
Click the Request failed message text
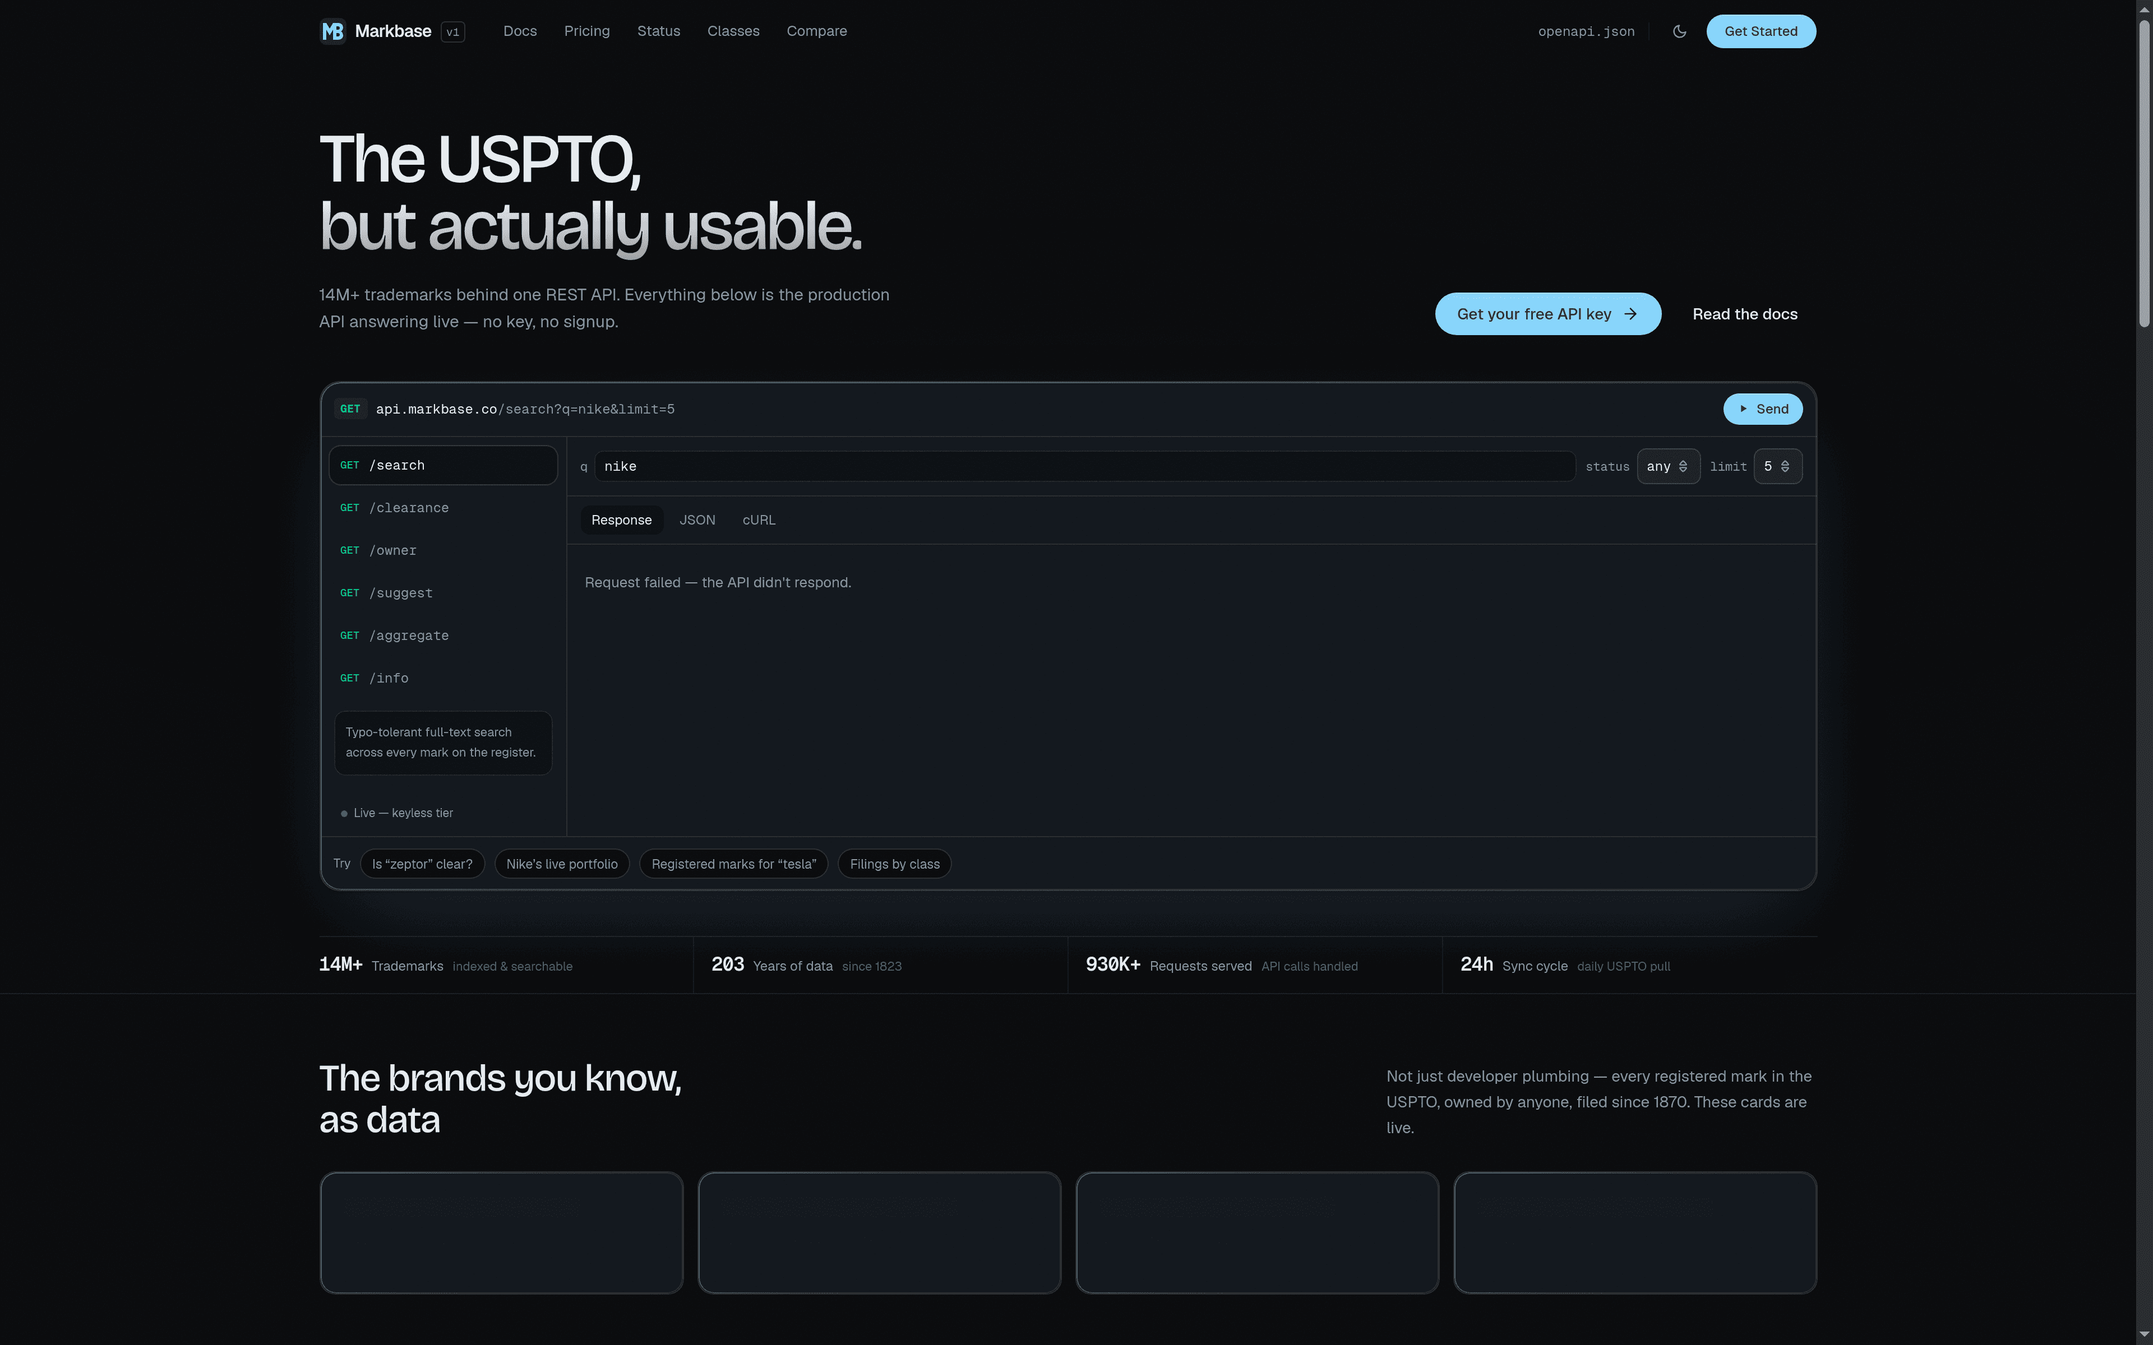[718, 583]
